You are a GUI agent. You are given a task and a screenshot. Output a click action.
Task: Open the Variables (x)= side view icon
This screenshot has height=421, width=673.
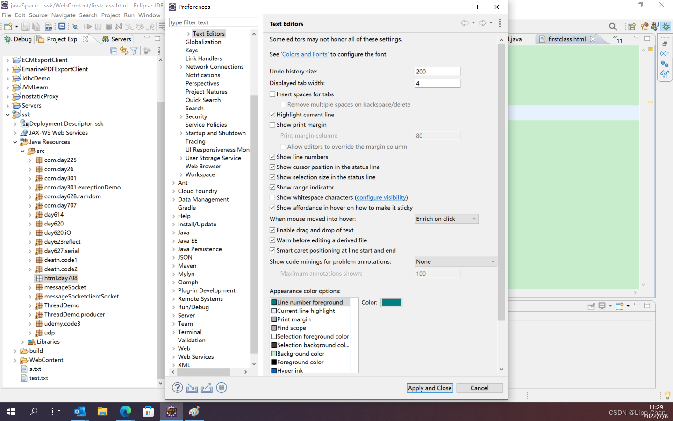[x=665, y=53]
